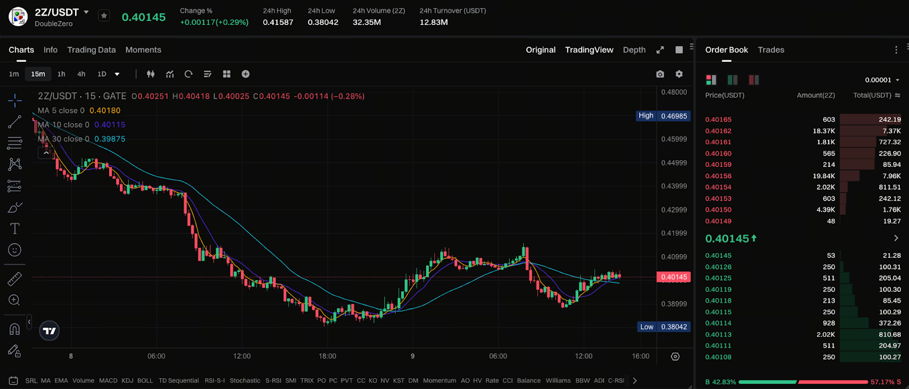
Task: Show only bids green view
Action: [x=733, y=80]
